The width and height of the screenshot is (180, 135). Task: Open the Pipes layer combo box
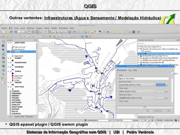(x=137, y=91)
